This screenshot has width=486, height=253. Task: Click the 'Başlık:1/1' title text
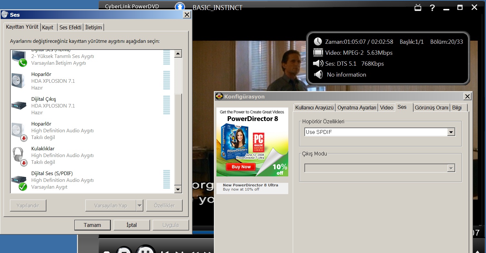coord(412,42)
